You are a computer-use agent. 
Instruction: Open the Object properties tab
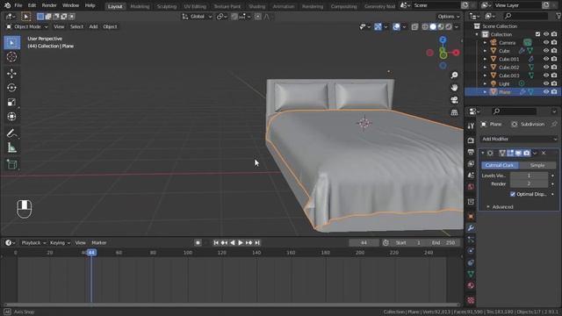[x=471, y=217]
